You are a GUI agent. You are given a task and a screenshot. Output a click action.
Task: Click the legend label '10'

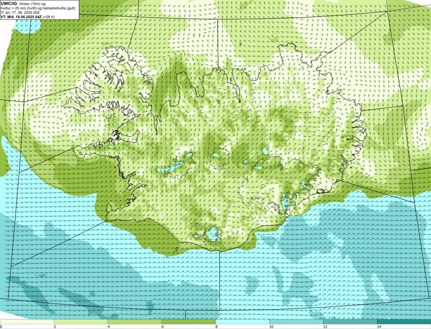pyautogui.click(x=271, y=327)
